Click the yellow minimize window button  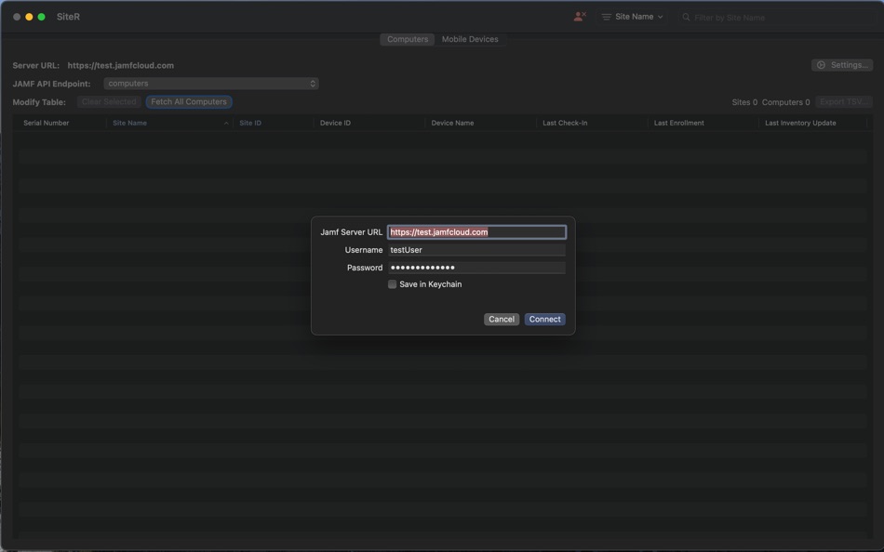point(29,17)
